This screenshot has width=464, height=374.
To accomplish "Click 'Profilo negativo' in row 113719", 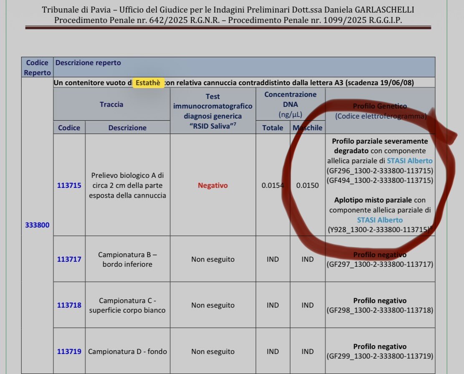I will tap(380, 346).
